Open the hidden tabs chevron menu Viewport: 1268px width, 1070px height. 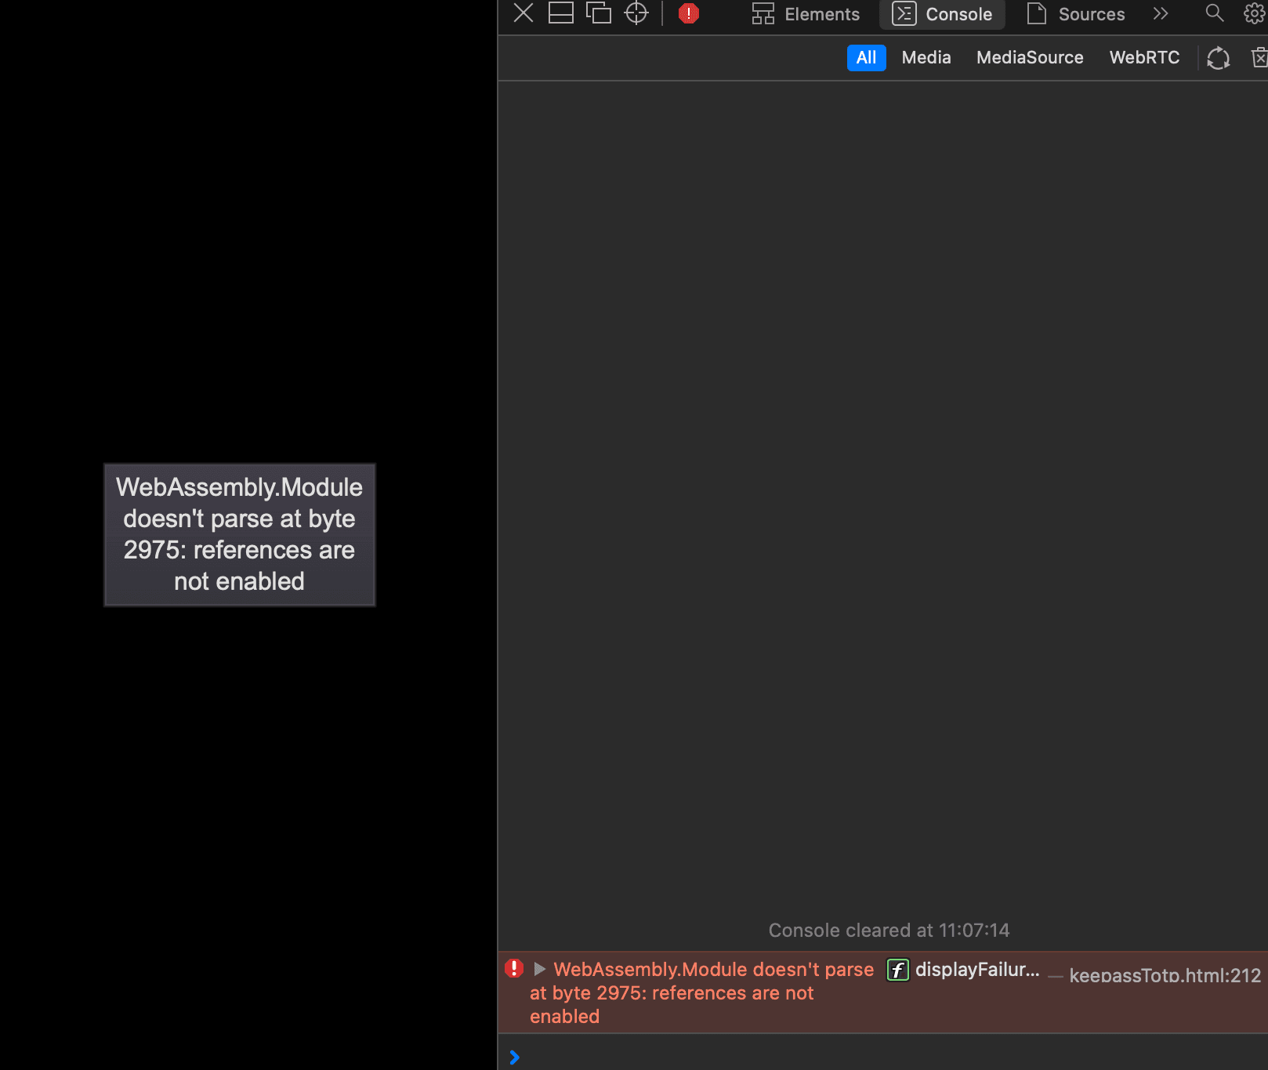[1160, 13]
